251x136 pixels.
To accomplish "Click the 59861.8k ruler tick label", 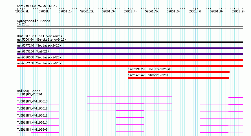I will click(217, 11).
